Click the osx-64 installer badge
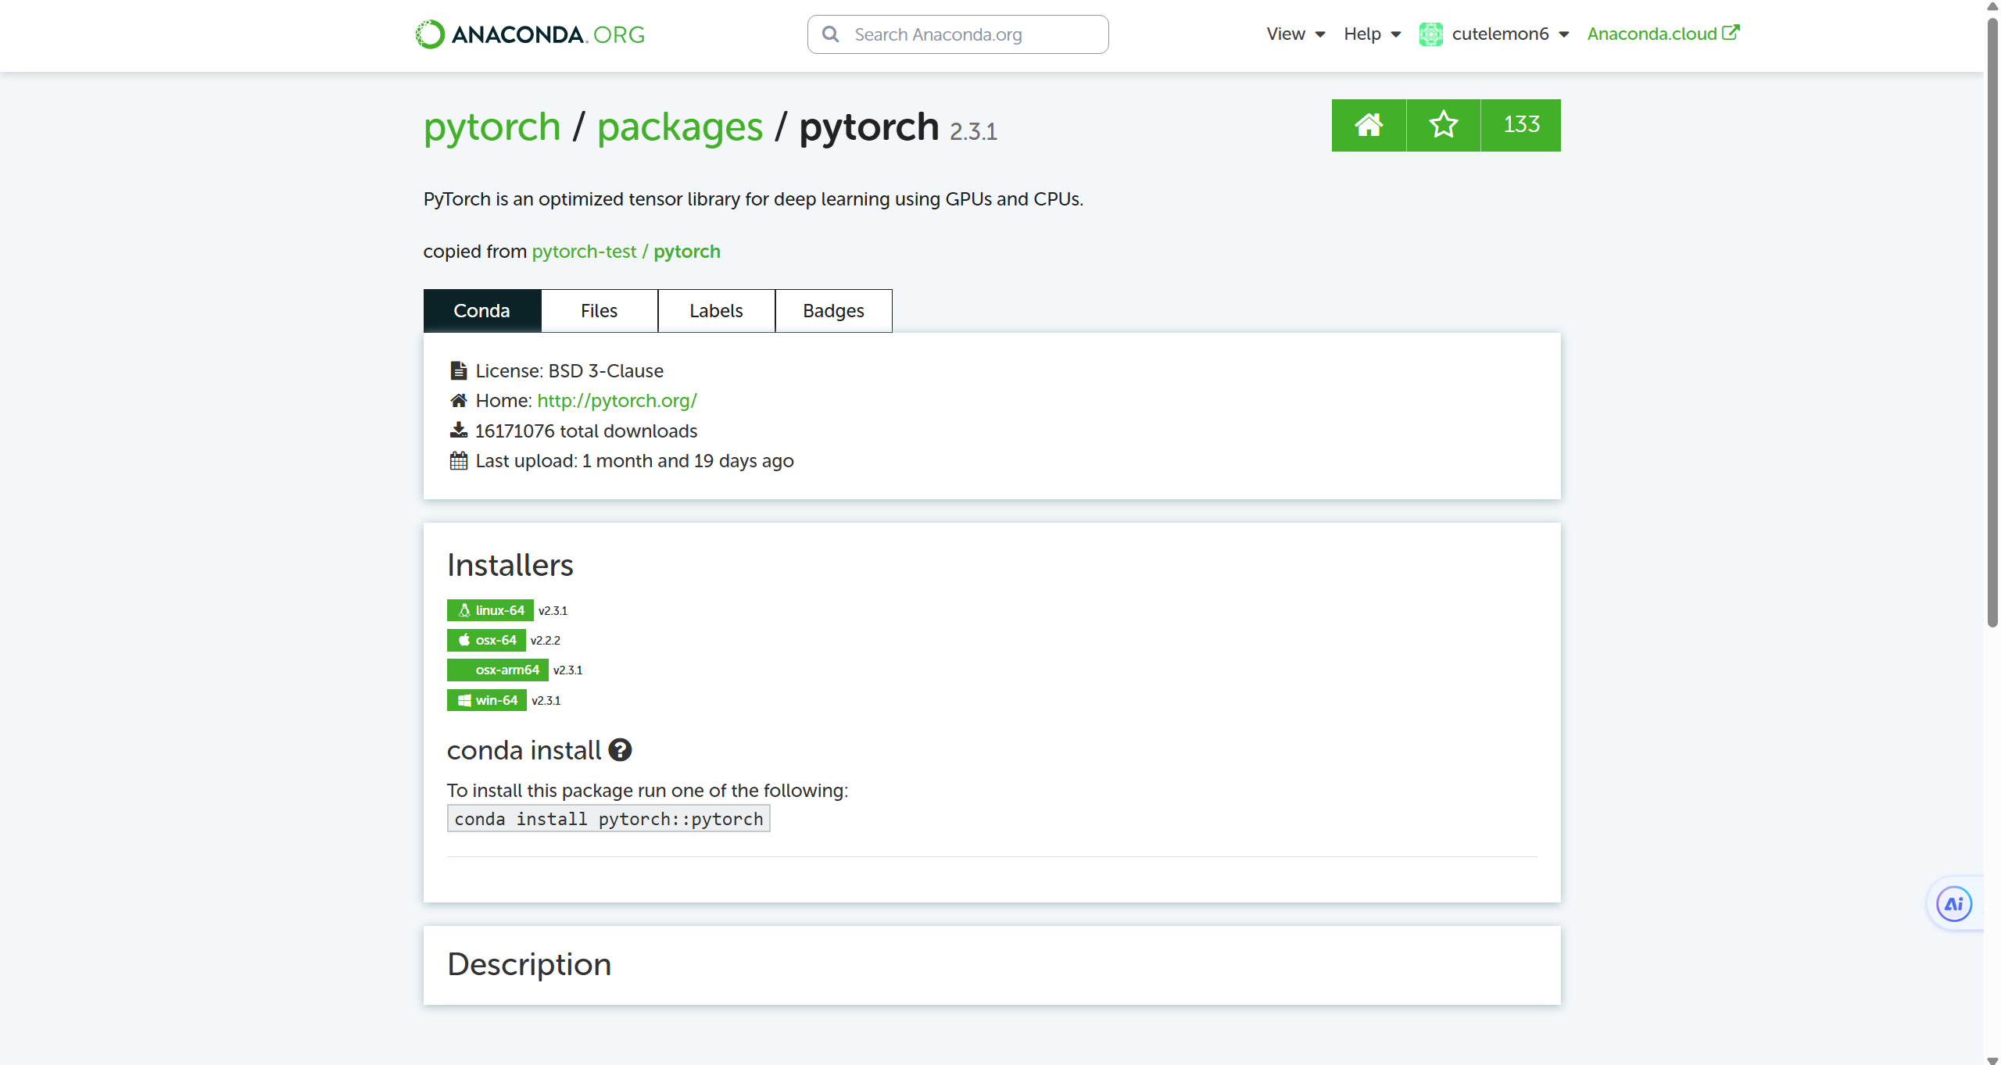 486,641
